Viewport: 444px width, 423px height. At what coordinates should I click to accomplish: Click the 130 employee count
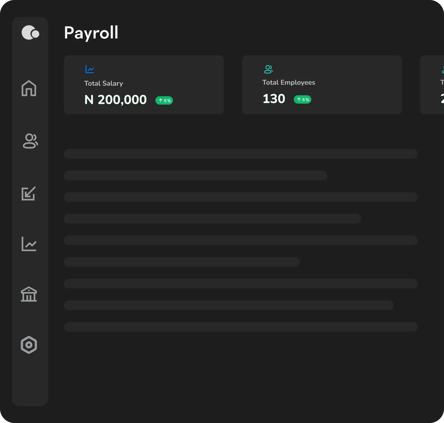tap(274, 99)
